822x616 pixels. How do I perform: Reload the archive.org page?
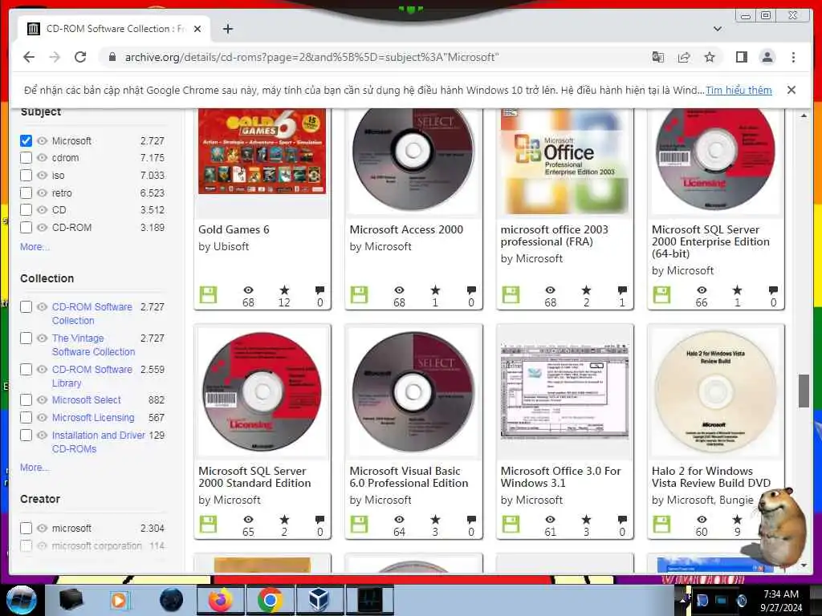[80, 57]
